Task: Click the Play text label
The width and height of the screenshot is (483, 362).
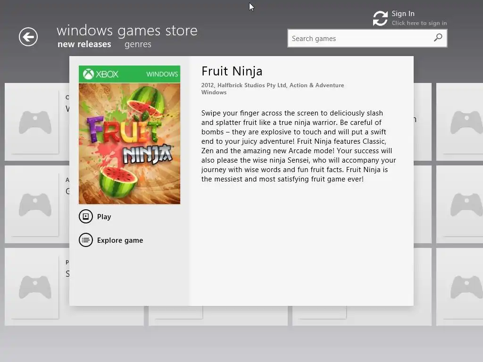Action: click(104, 217)
